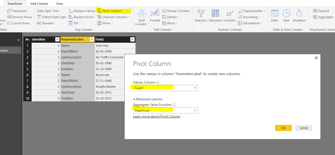335x155 pixels.
Task: Click Cancel in Pivot Column dialog
Action: point(304,128)
